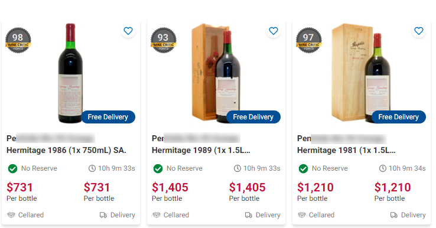Favorite the Hermitage 1986 wine with heart icon
The image size is (436, 228).
click(x=128, y=31)
